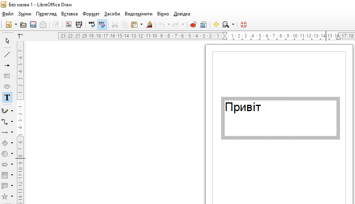The image size is (355, 204).
Task: Select the Ellipse tool
Action: 7,86
